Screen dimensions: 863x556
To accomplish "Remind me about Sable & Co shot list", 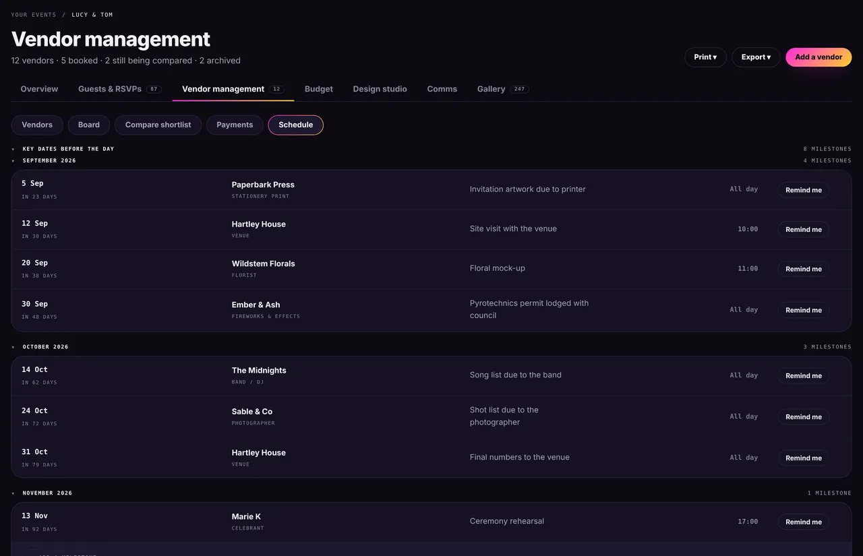I will pos(804,416).
